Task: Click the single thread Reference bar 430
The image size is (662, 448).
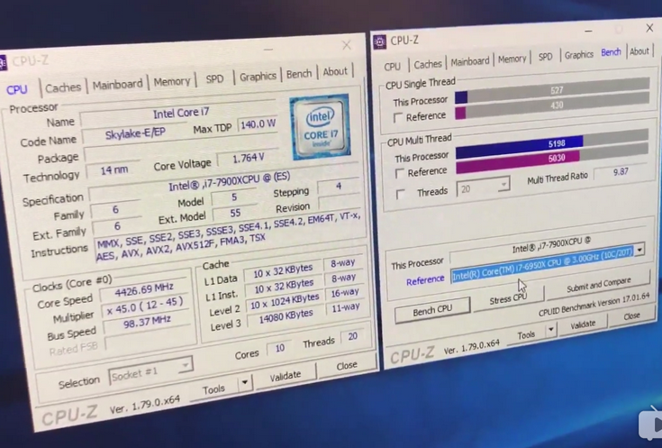Action: pos(552,105)
